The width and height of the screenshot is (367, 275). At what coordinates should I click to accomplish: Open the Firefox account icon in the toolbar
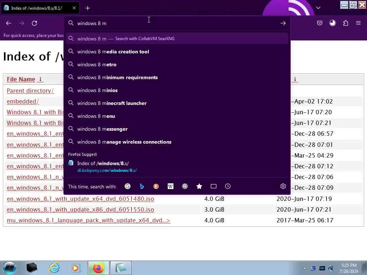(x=332, y=23)
